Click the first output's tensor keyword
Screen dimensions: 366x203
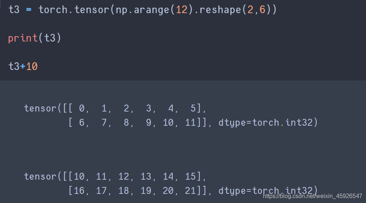click(x=40, y=108)
